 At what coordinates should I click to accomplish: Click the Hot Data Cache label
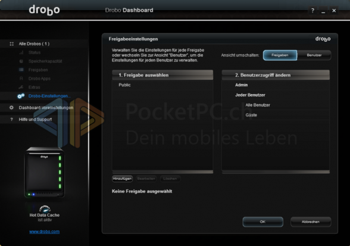[45, 215]
